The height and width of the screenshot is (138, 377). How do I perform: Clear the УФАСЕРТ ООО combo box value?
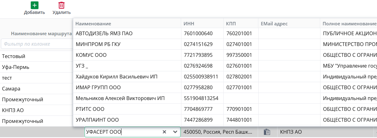[x=164, y=132]
